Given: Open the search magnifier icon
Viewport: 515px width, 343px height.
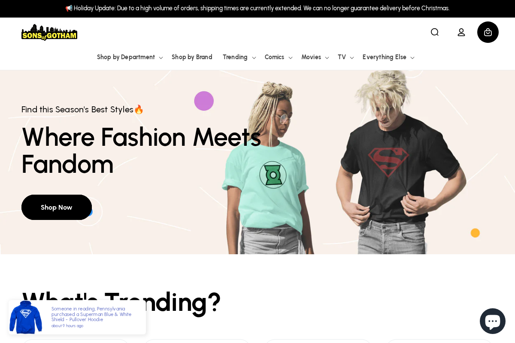Looking at the screenshot, I should click(x=435, y=32).
